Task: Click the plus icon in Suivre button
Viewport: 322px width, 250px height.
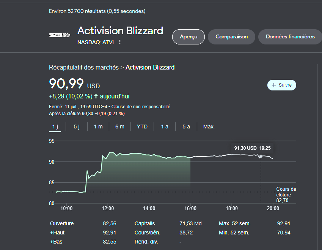Action: click(274, 85)
